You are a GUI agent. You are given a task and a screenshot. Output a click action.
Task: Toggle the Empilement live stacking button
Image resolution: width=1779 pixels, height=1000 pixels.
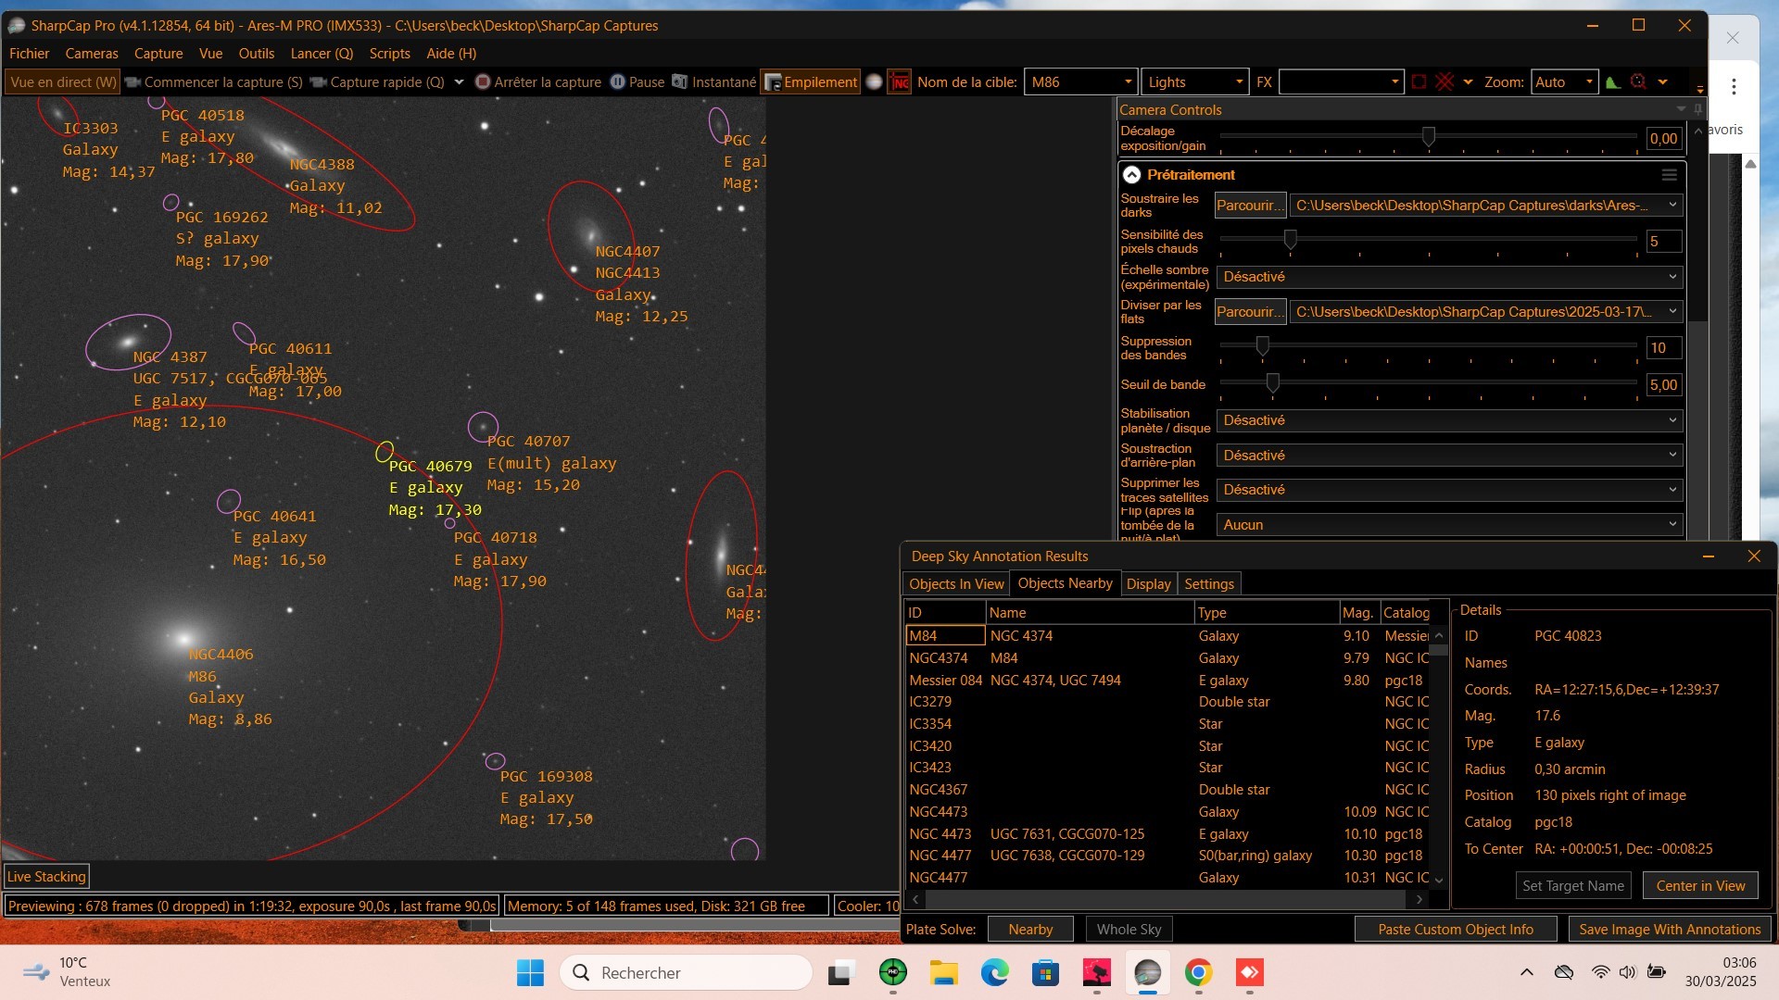coord(811,82)
